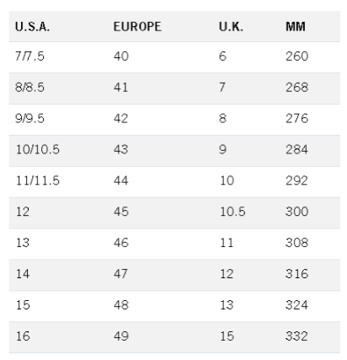This screenshot has height=360, width=347.
Task: Select the 324 millimeter value
Action: (296, 305)
